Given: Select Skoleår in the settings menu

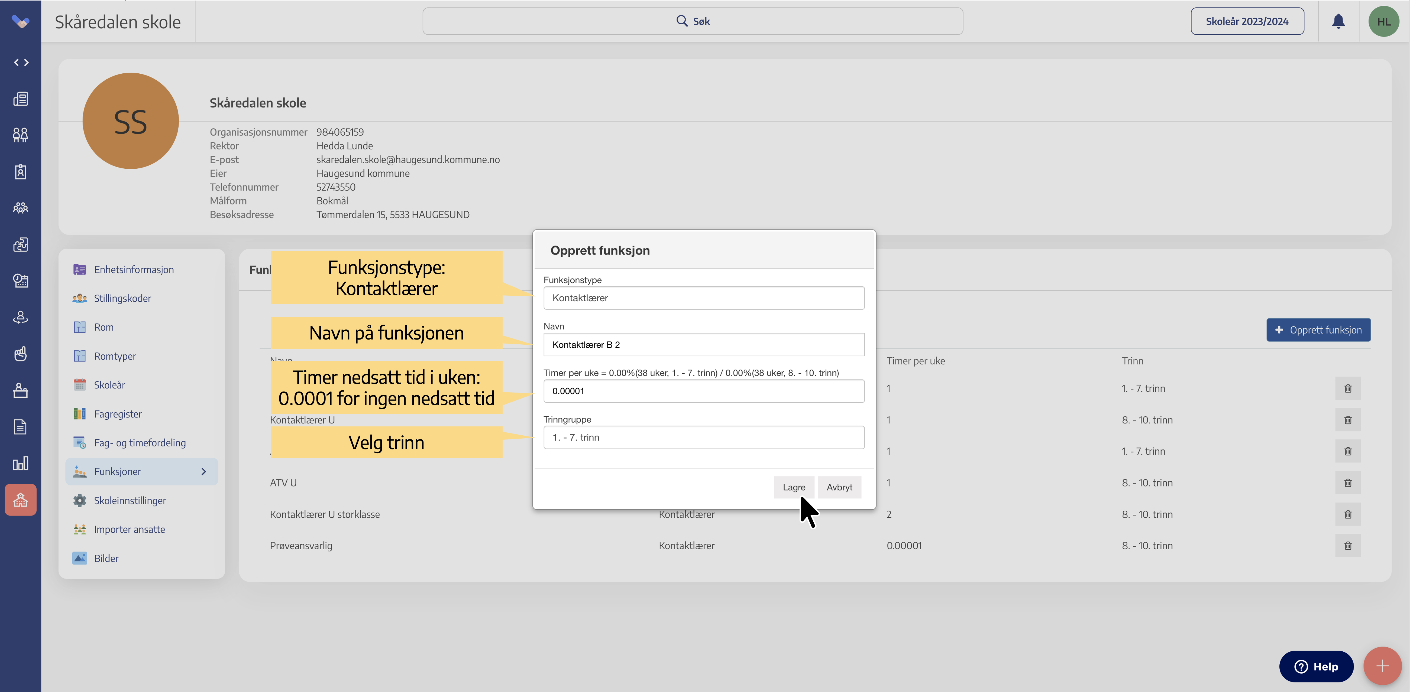Looking at the screenshot, I should pyautogui.click(x=109, y=385).
